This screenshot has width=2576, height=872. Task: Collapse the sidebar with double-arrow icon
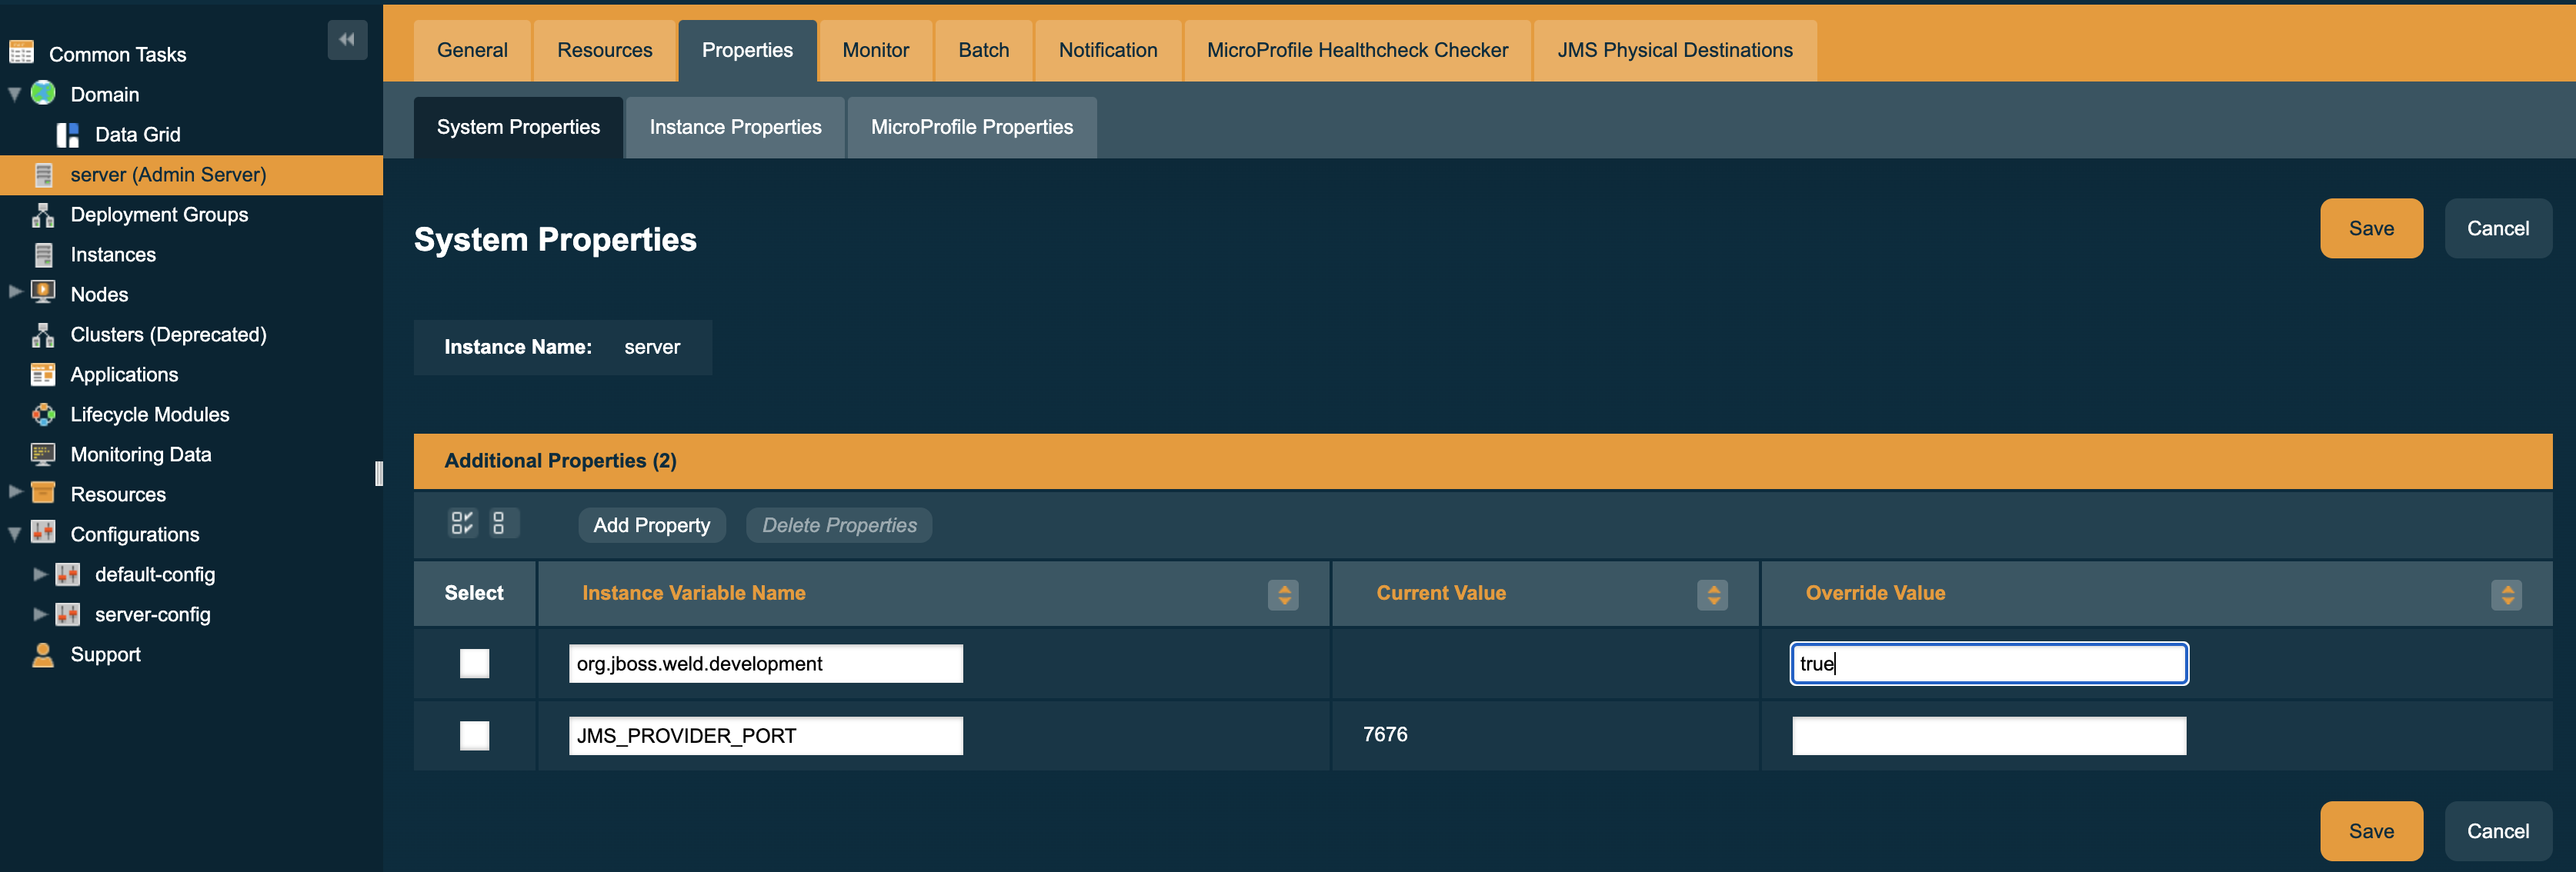[347, 39]
